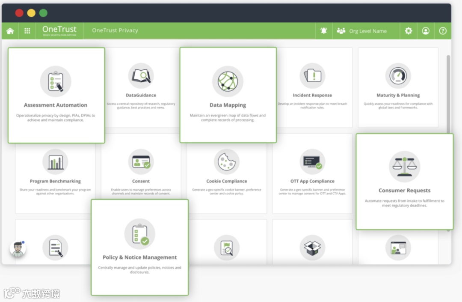The image size is (462, 302).
Task: Click the Cookie Compliance description text
Action: tap(227, 191)
